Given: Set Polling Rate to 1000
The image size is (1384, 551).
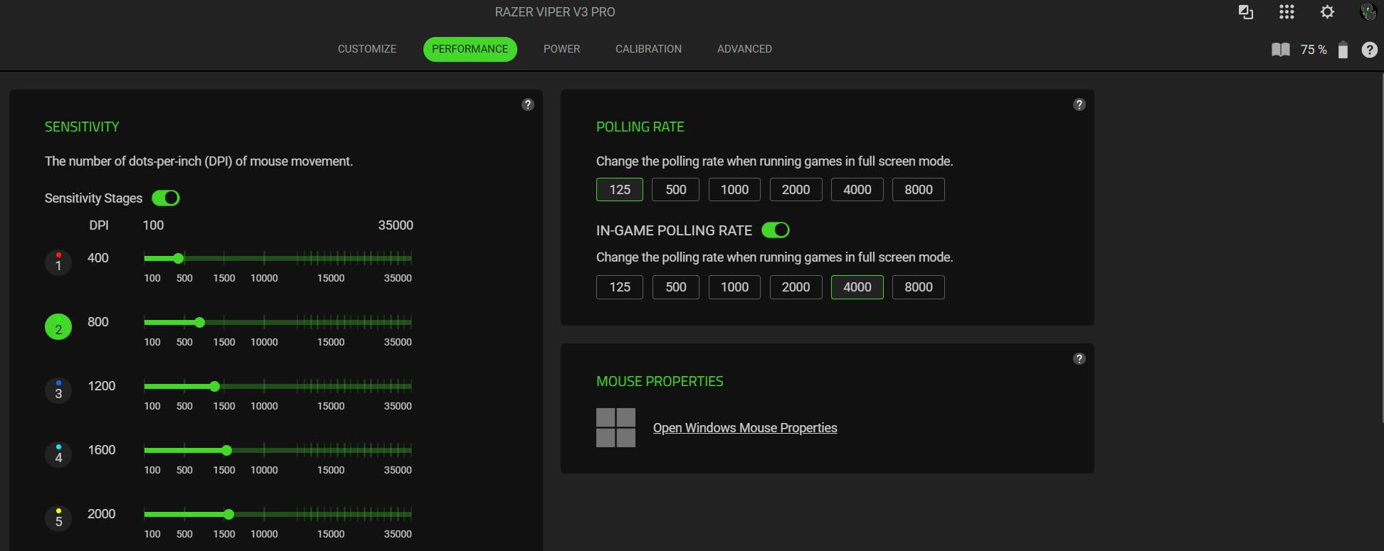Looking at the screenshot, I should [x=734, y=190].
